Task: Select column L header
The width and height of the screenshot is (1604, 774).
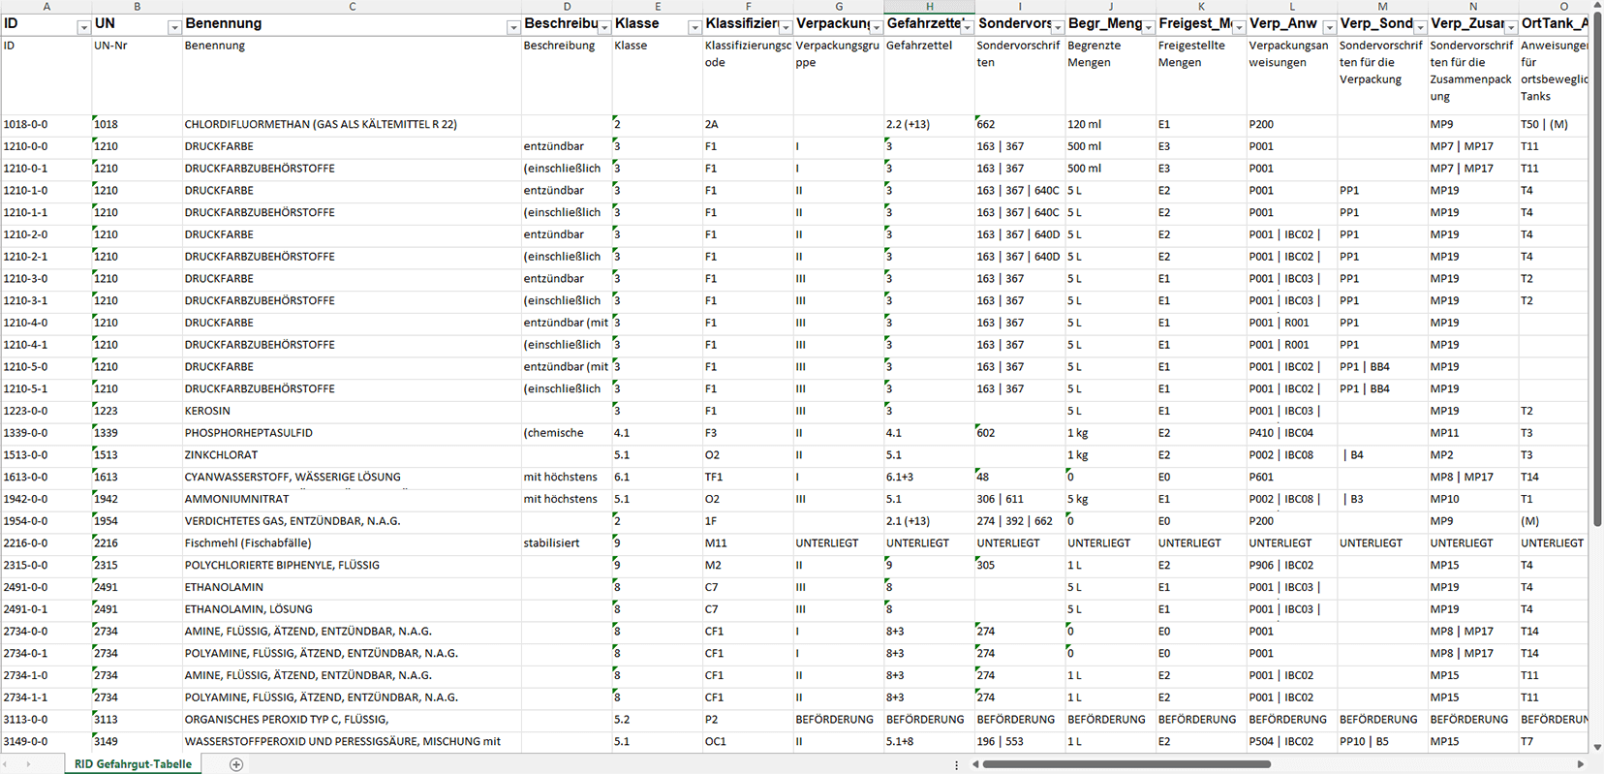Action: (1292, 7)
